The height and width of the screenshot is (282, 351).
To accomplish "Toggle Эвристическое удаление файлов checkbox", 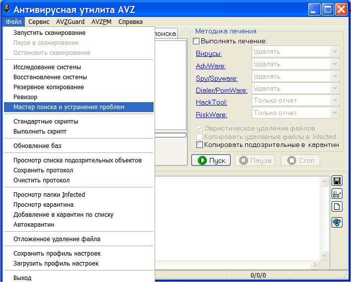I will click(199, 129).
